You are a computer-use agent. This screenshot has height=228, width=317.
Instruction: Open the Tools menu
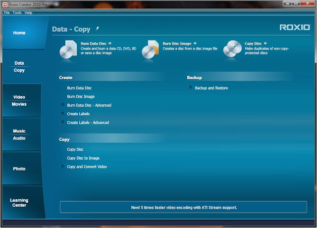(17, 12)
